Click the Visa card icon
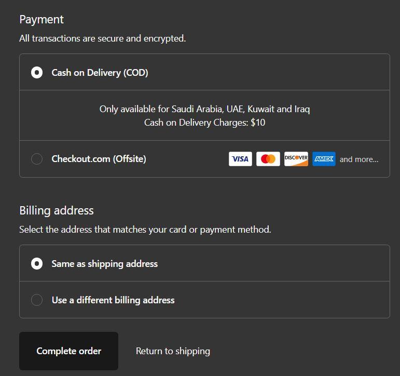This screenshot has width=400, height=376. click(x=240, y=159)
